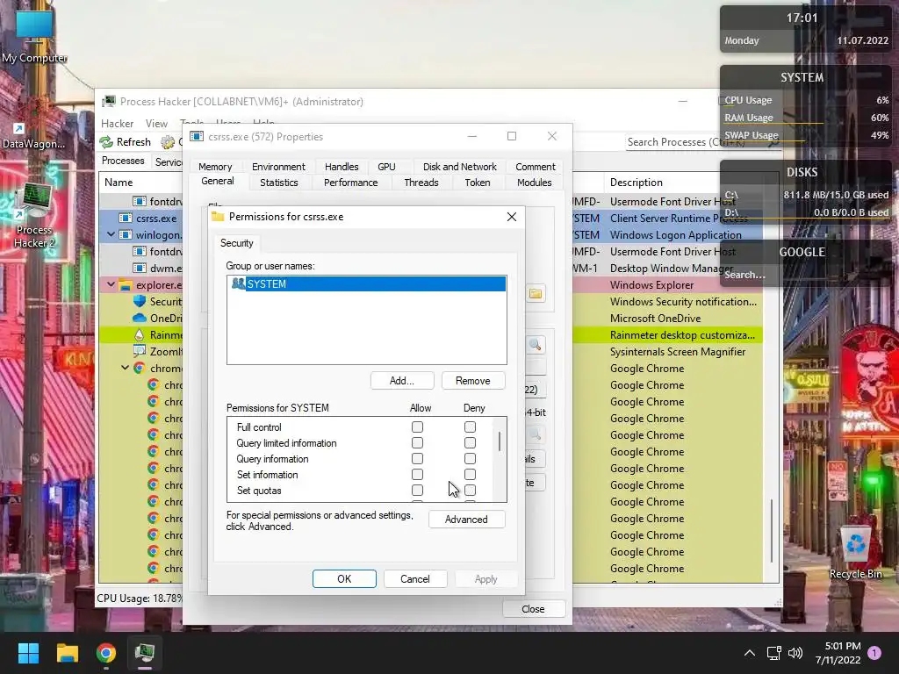This screenshot has width=899, height=674.
Task: Click the Name column header
Action: pyautogui.click(x=119, y=183)
